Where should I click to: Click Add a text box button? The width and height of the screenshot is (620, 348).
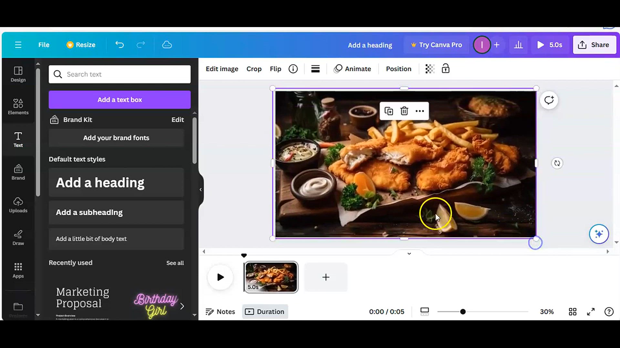click(119, 100)
